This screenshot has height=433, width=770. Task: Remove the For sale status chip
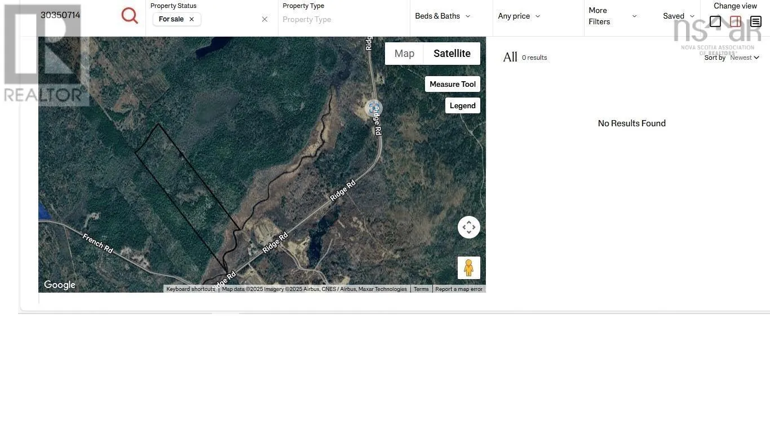click(x=192, y=19)
